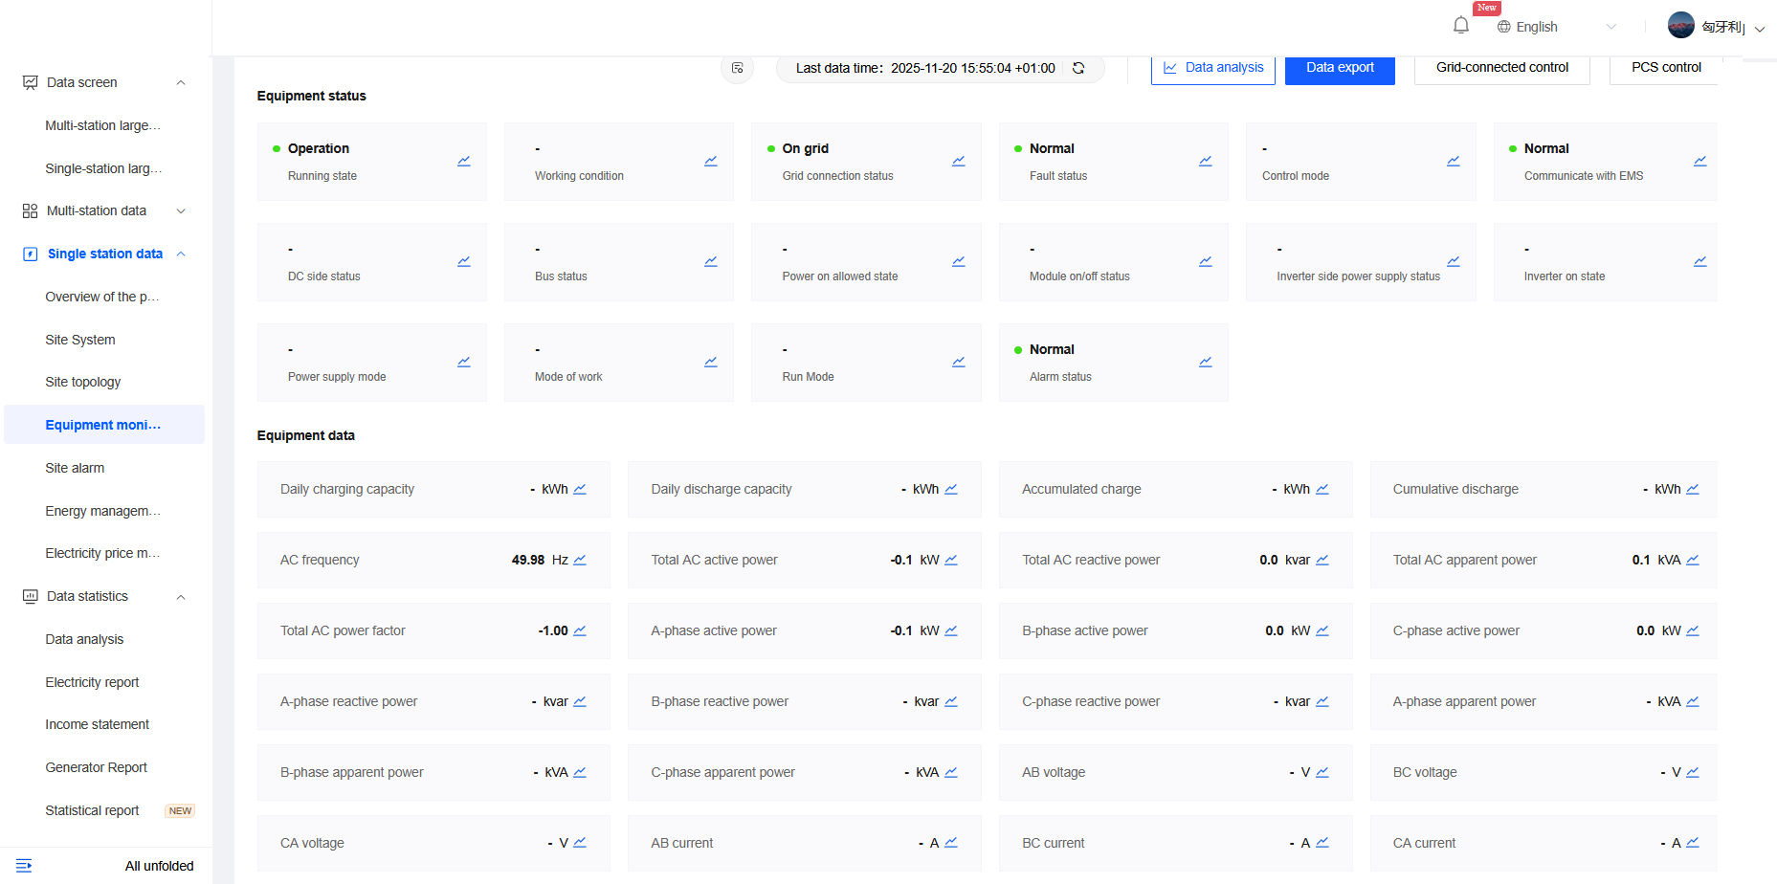
Task: Open trend chart for Grid connection status
Action: point(958,161)
